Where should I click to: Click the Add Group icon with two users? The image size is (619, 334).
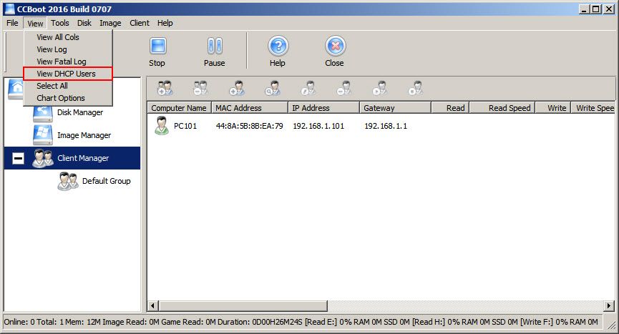pos(165,89)
